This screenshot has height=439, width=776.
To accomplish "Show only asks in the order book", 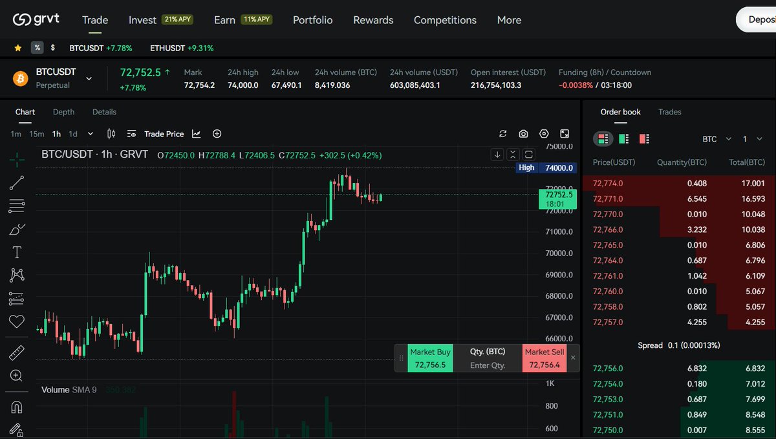I will pyautogui.click(x=644, y=138).
